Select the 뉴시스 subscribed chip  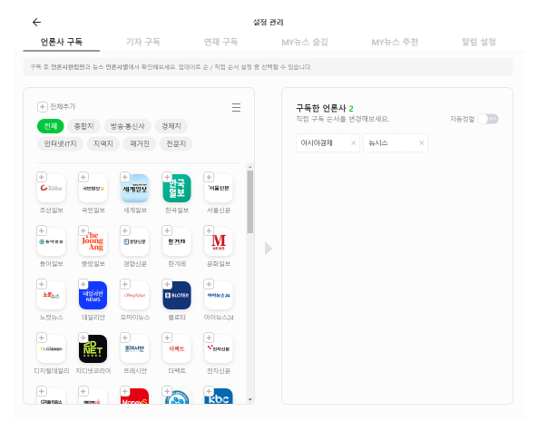tap(396, 142)
